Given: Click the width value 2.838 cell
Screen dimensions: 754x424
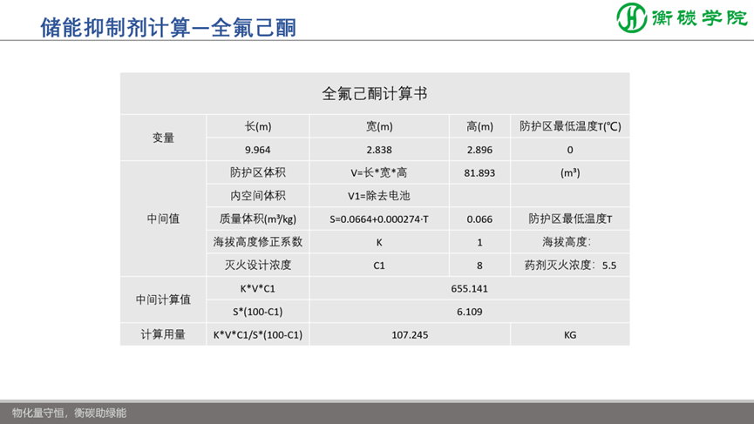Looking at the screenshot, I should [x=379, y=150].
